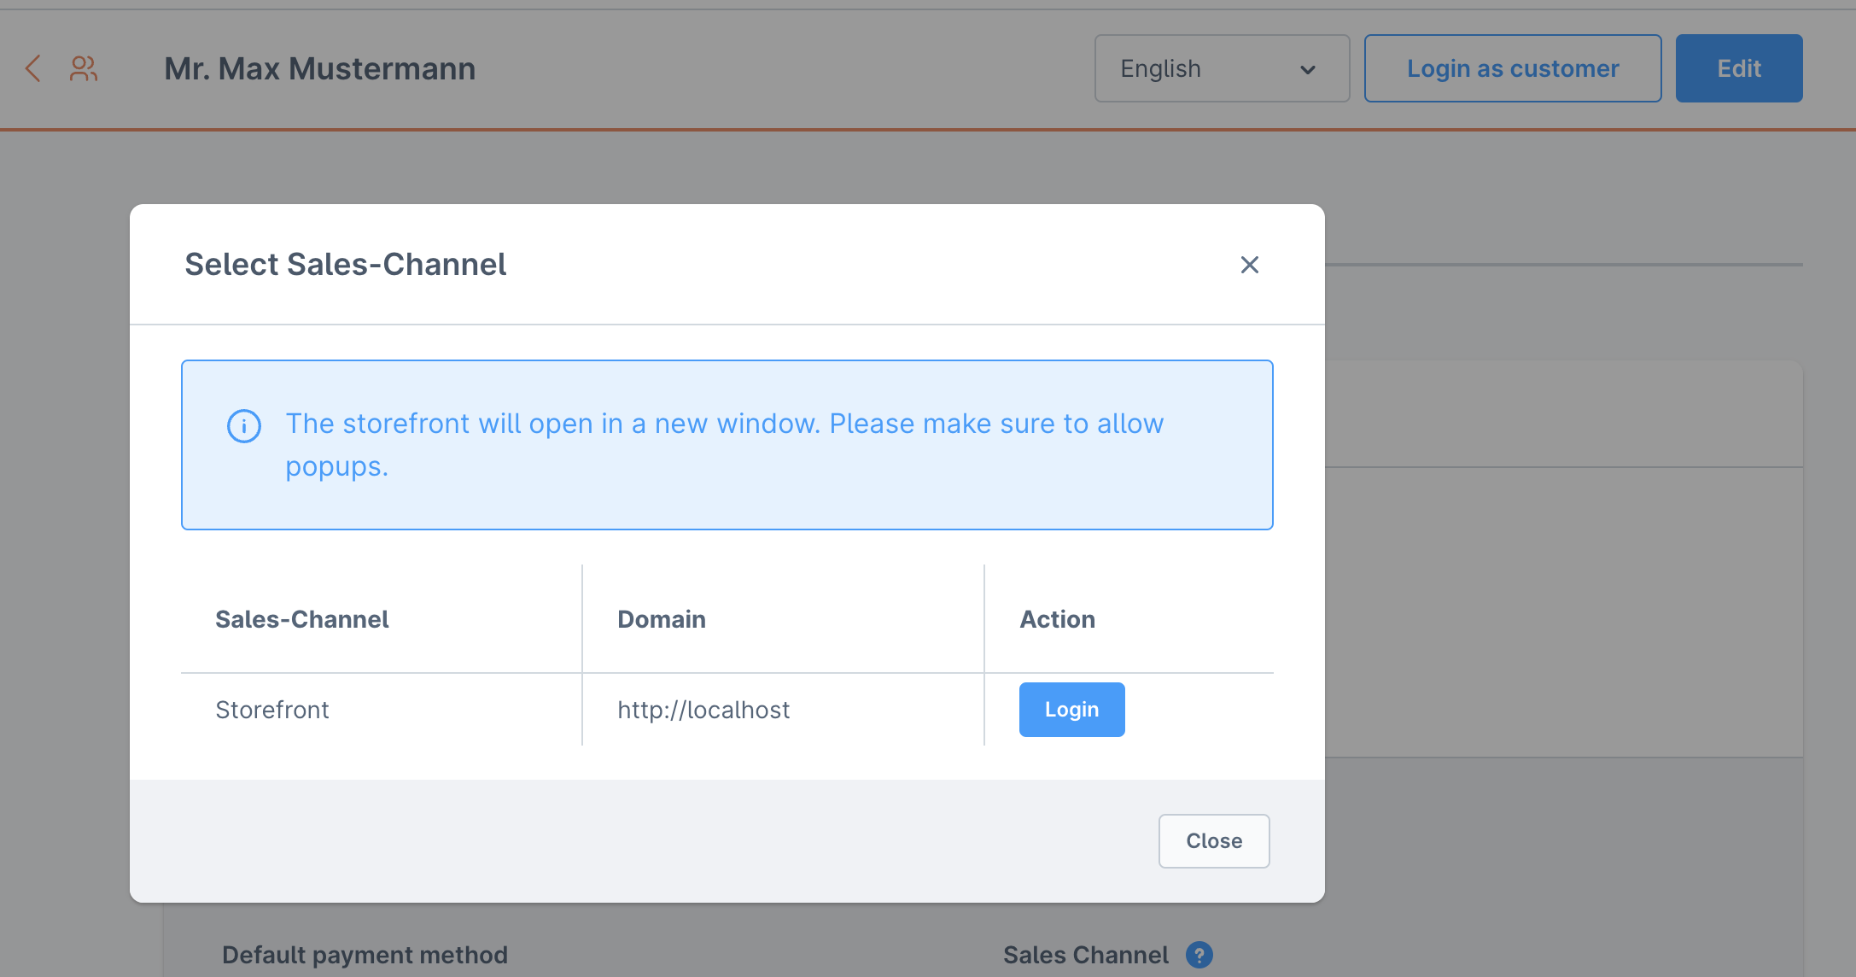Click the Default payment method label
The width and height of the screenshot is (1856, 977).
click(x=365, y=955)
